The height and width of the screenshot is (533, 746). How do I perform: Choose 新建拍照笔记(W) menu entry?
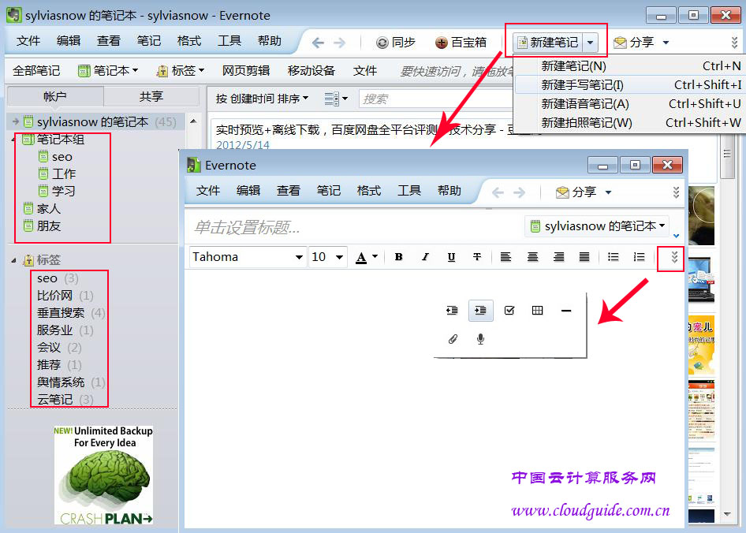coord(629,123)
